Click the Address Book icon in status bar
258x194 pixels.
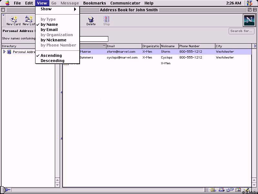[x=238, y=190]
